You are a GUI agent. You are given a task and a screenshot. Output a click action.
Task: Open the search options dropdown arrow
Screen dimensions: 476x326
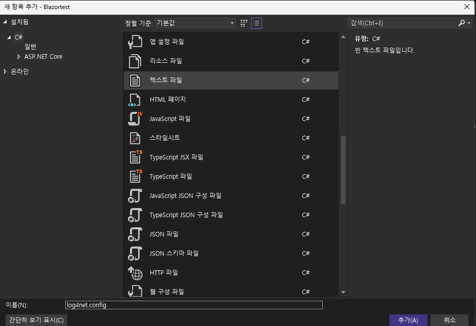(x=469, y=23)
